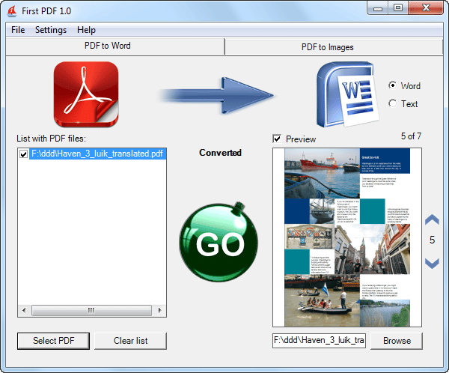Viewport: 449px width, 373px height.
Task: Select Haven_3_luik_translated.pdf in the file list
Action: (x=97, y=154)
